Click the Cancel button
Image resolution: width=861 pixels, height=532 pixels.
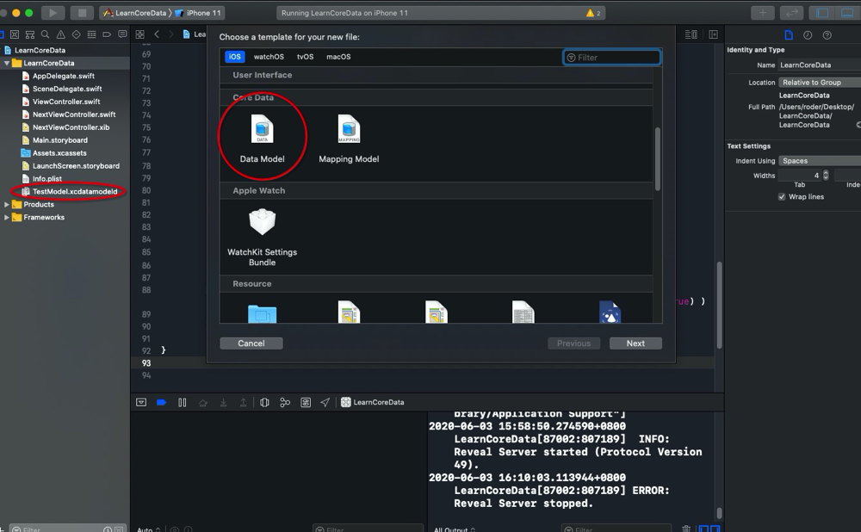tap(251, 343)
